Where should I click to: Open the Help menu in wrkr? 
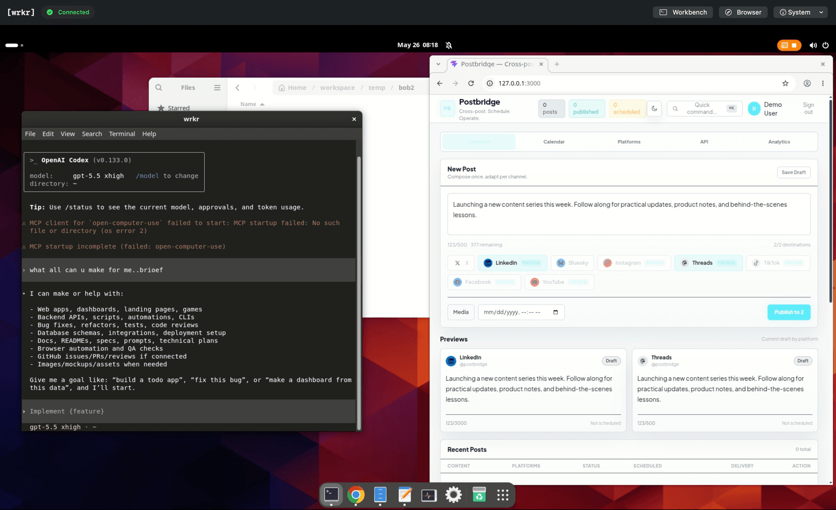coord(149,134)
